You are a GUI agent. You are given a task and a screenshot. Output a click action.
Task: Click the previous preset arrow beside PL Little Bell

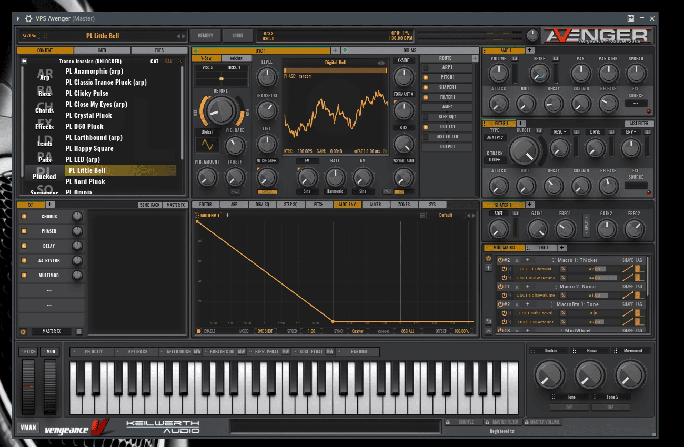tap(178, 36)
